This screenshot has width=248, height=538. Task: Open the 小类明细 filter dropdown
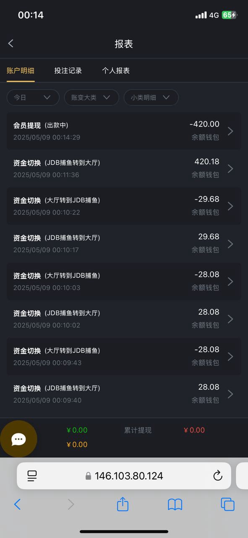(x=151, y=98)
